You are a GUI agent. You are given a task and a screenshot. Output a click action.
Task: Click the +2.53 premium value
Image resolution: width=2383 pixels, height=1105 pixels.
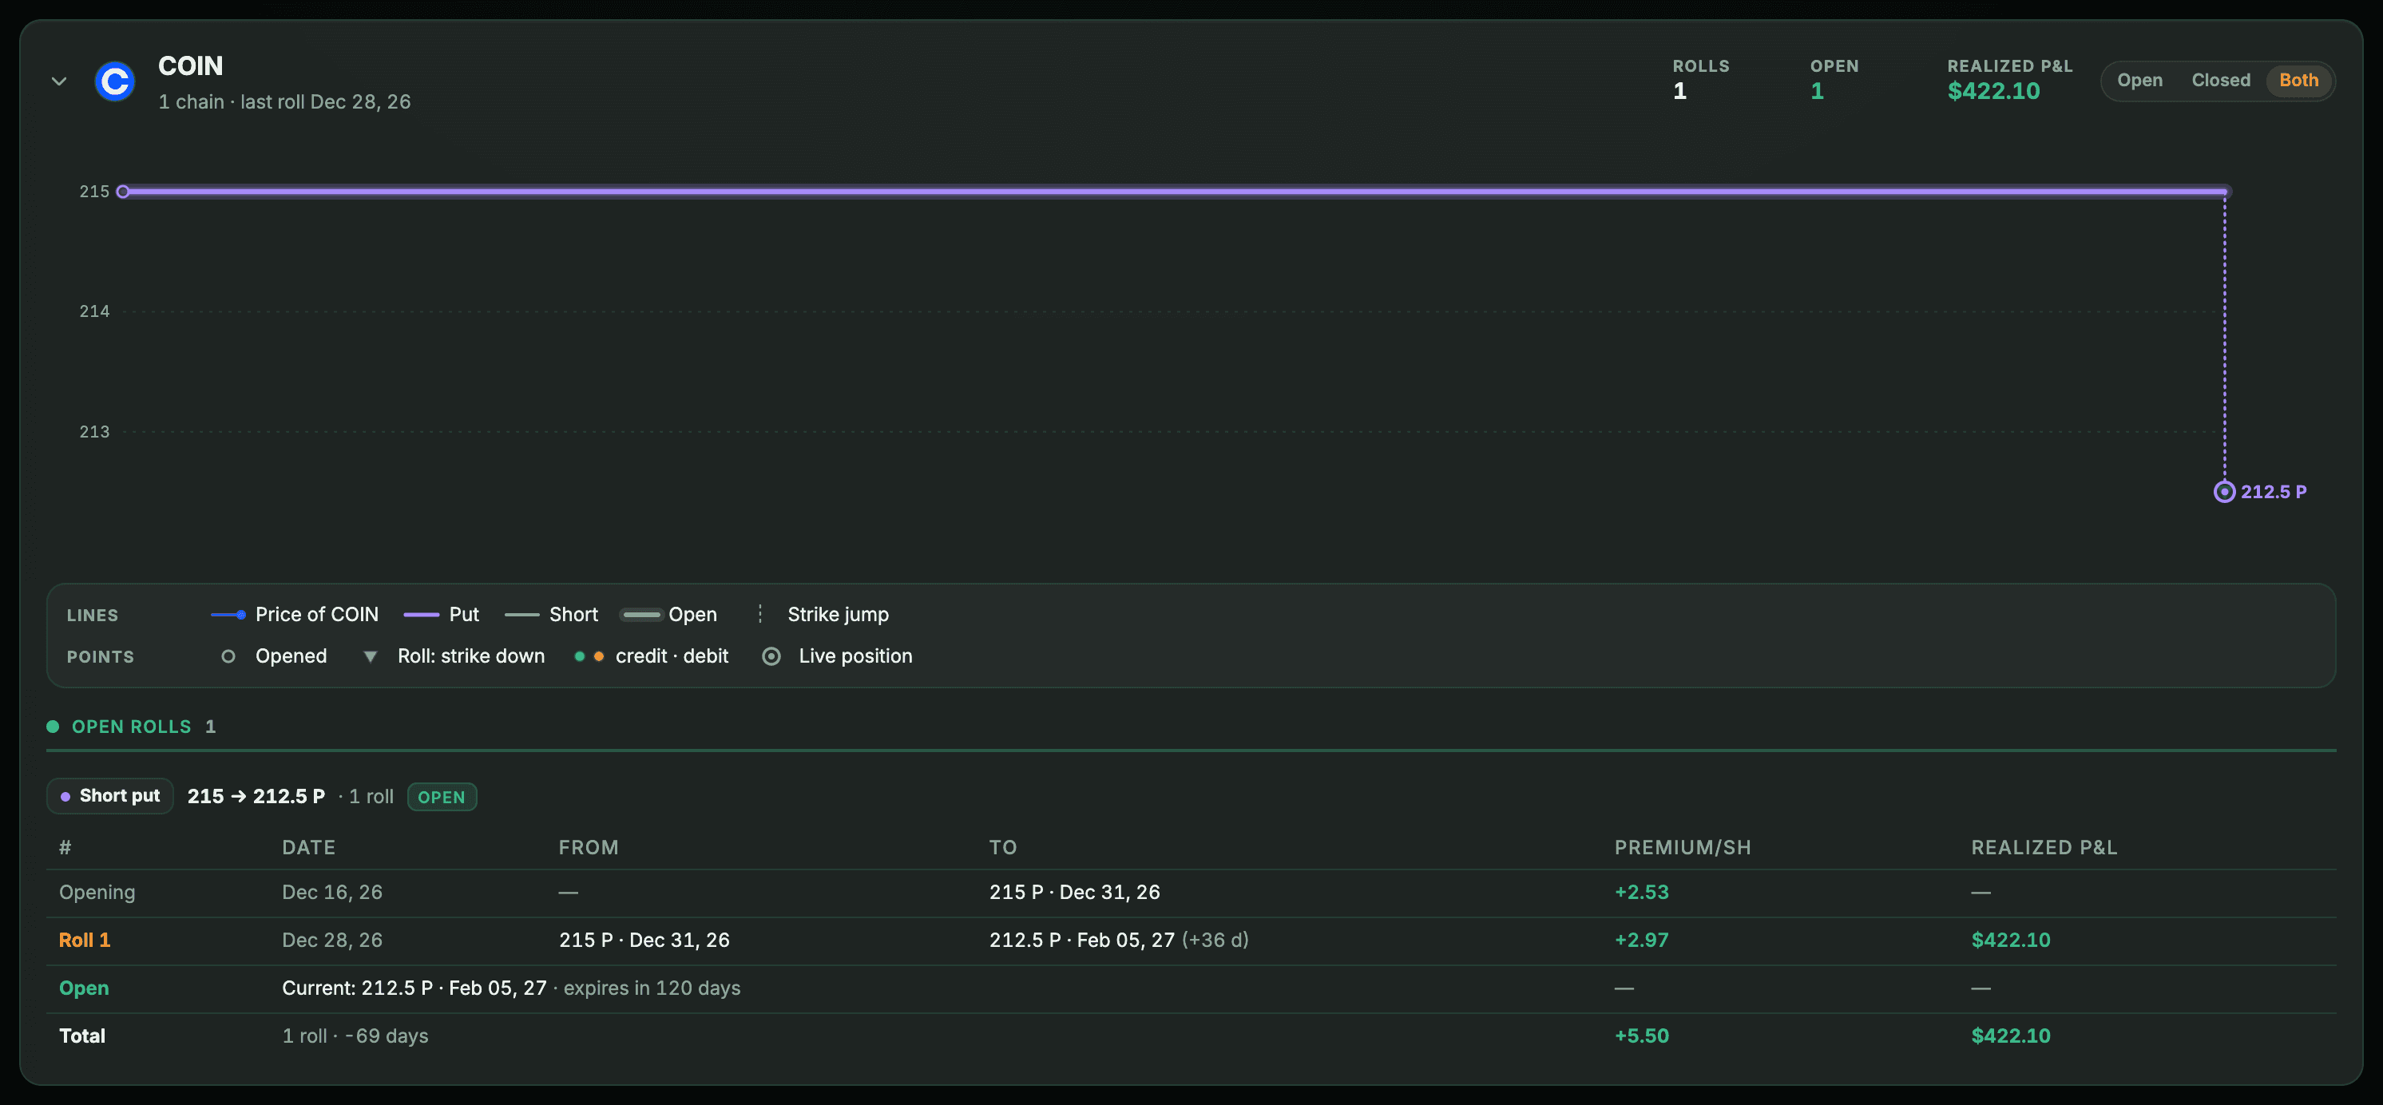(x=1642, y=893)
